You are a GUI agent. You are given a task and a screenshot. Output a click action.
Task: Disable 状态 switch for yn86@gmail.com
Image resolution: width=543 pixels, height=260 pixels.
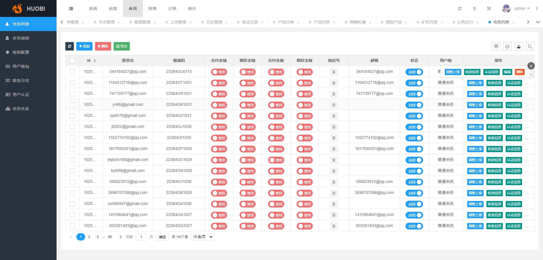tap(414, 105)
